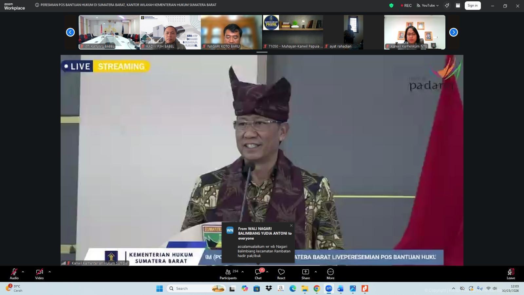Image resolution: width=524 pixels, height=295 pixels.
Task: Open Zoom Apps from the title bar
Action: pyautogui.click(x=458, y=5)
